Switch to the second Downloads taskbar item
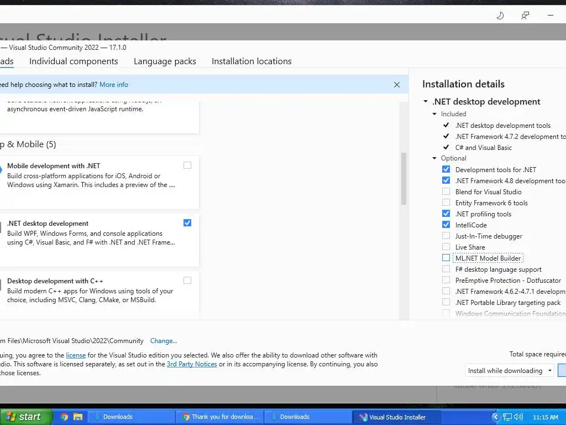The image size is (566, 425). (x=308, y=417)
